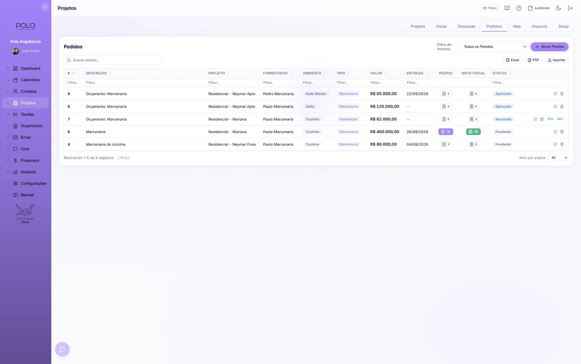Sort by the Valor column header
This screenshot has width=581, height=364.
pos(378,73)
